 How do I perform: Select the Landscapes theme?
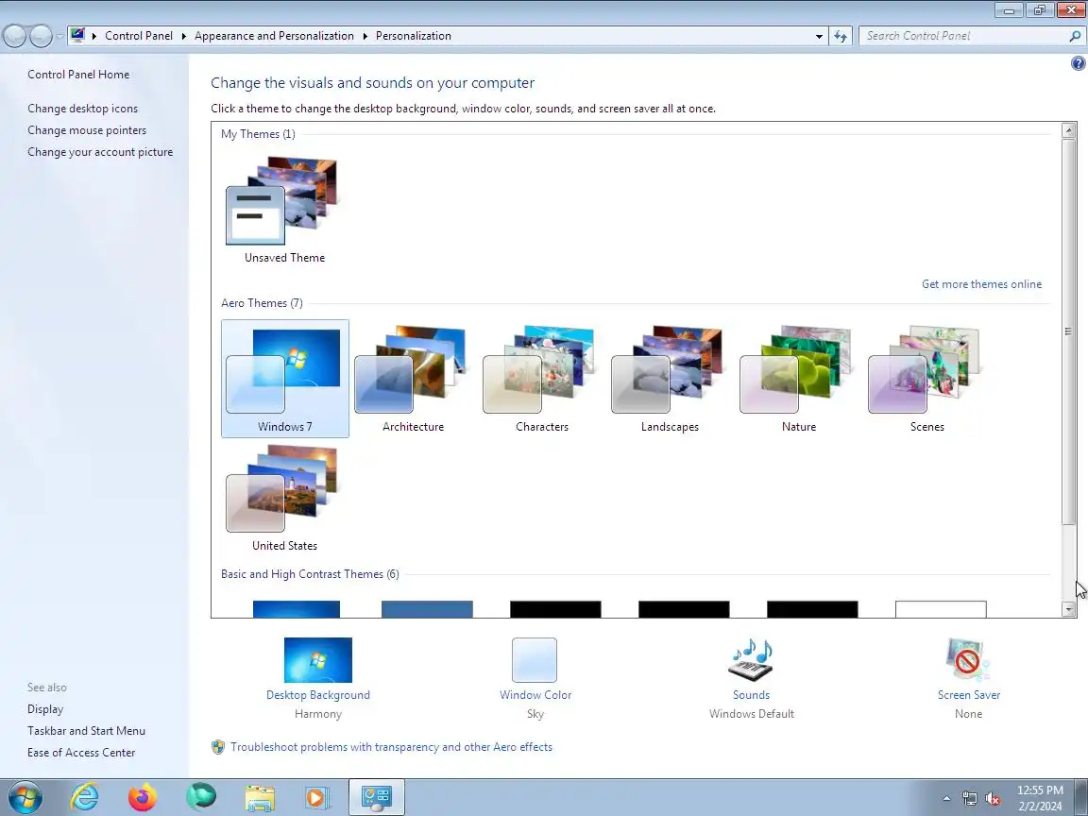click(x=670, y=378)
